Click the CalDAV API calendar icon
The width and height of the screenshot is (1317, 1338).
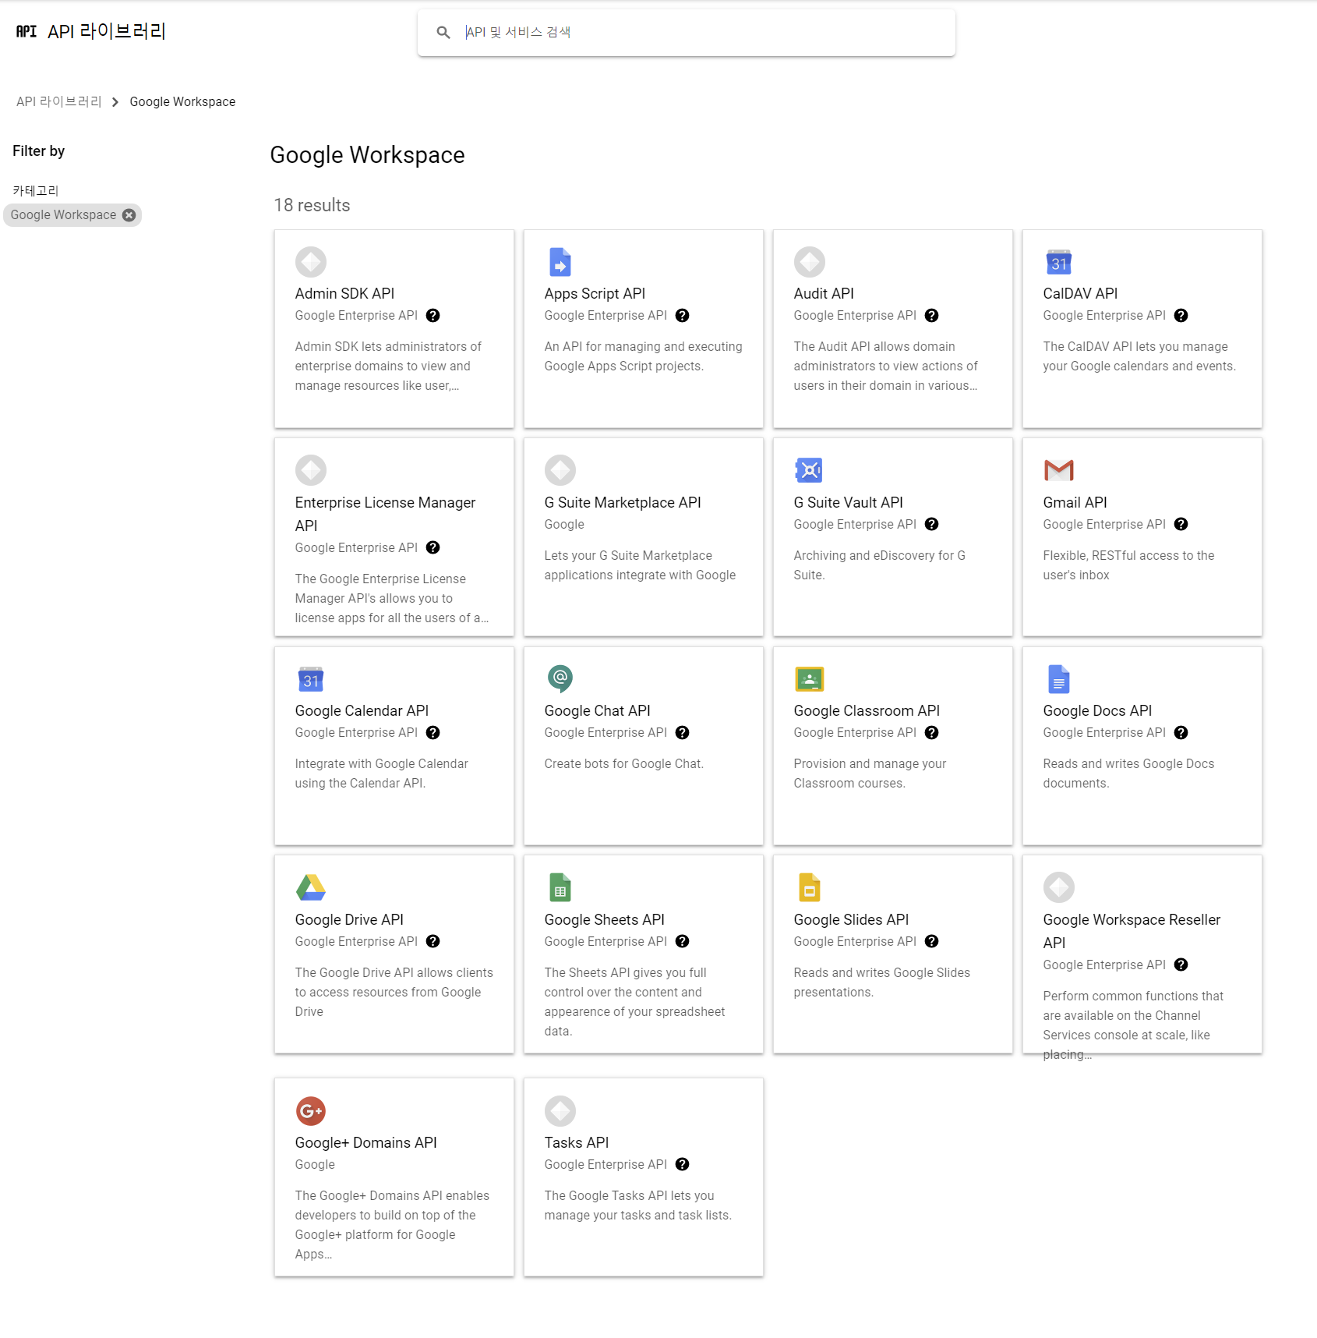1058,262
